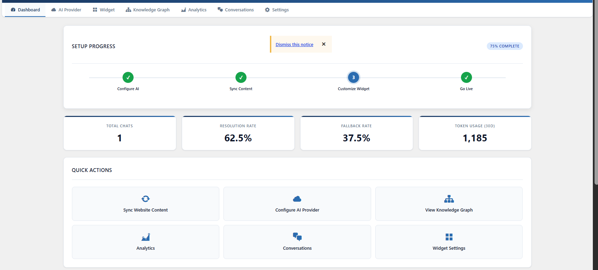This screenshot has width=598, height=270.
Task: Click the SETUP PROGRESS heading
Action: coord(93,46)
